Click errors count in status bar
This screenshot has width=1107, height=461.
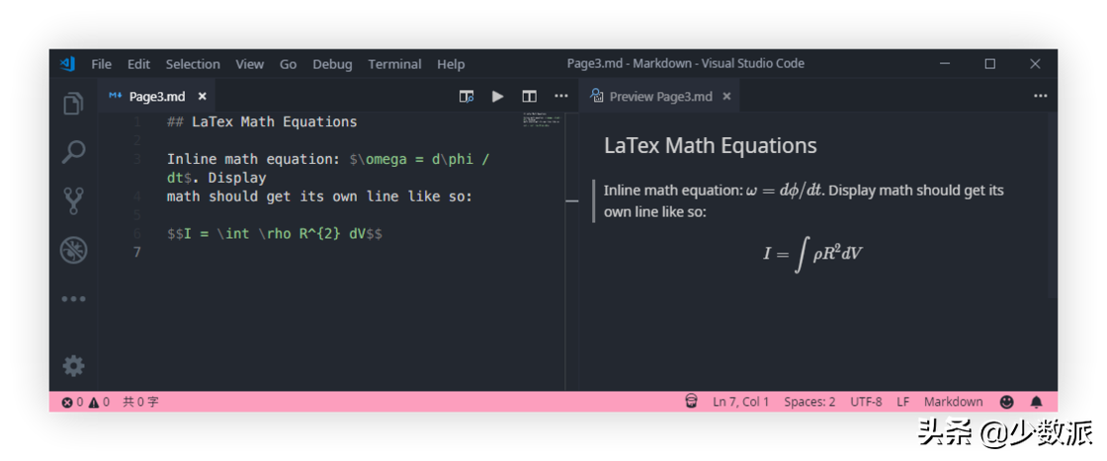[73, 402]
